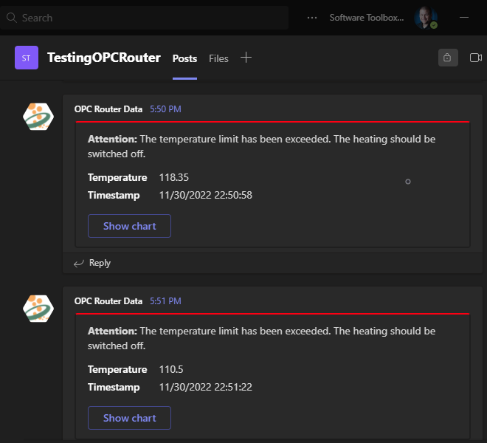Screen dimensions: 487x443
Task: Select timestamp 11/30/2022 22:51:22
Action: [x=205, y=387]
